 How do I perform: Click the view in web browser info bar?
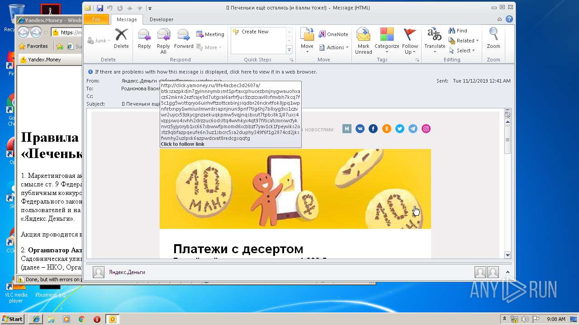206,72
